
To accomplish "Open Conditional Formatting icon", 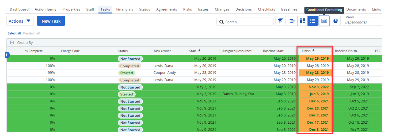I will click(x=324, y=21).
